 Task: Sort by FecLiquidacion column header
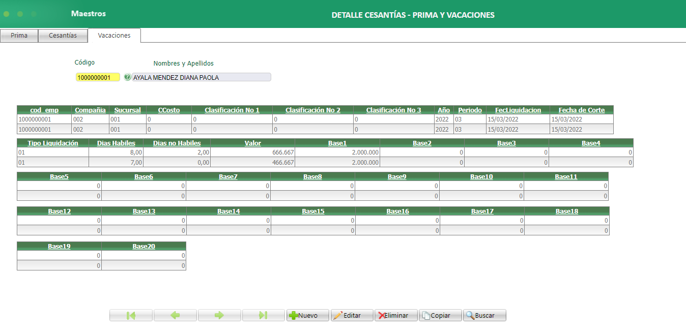click(x=518, y=110)
